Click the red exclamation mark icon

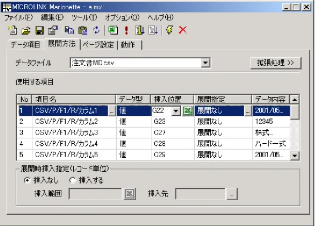126,31
